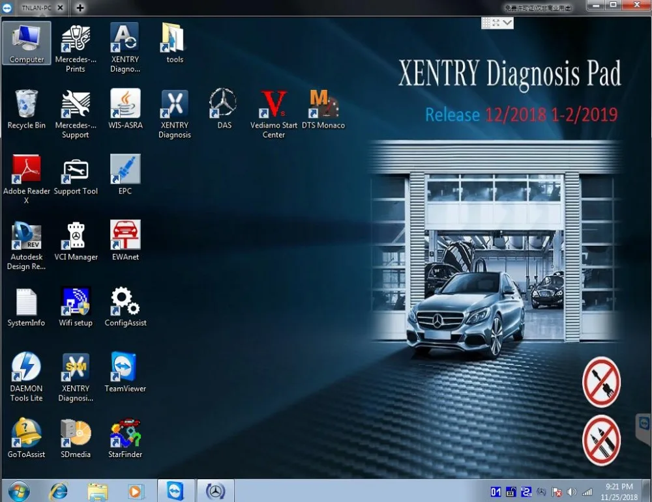Open the WIS-ASRA shortcut
Image resolution: width=652 pixels, height=502 pixels.
125,105
